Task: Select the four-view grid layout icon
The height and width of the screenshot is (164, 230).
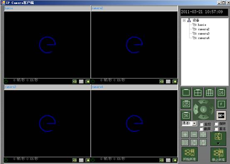Action: click(198, 93)
